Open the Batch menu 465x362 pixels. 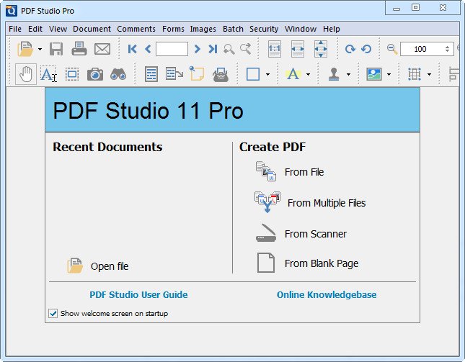click(233, 29)
